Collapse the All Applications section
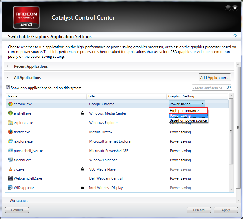The width and height of the screenshot is (243, 219). click(7, 77)
